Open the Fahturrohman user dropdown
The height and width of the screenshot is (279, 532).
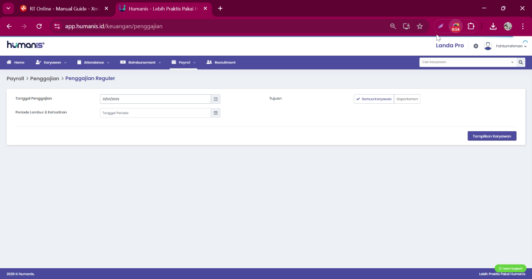[511, 46]
